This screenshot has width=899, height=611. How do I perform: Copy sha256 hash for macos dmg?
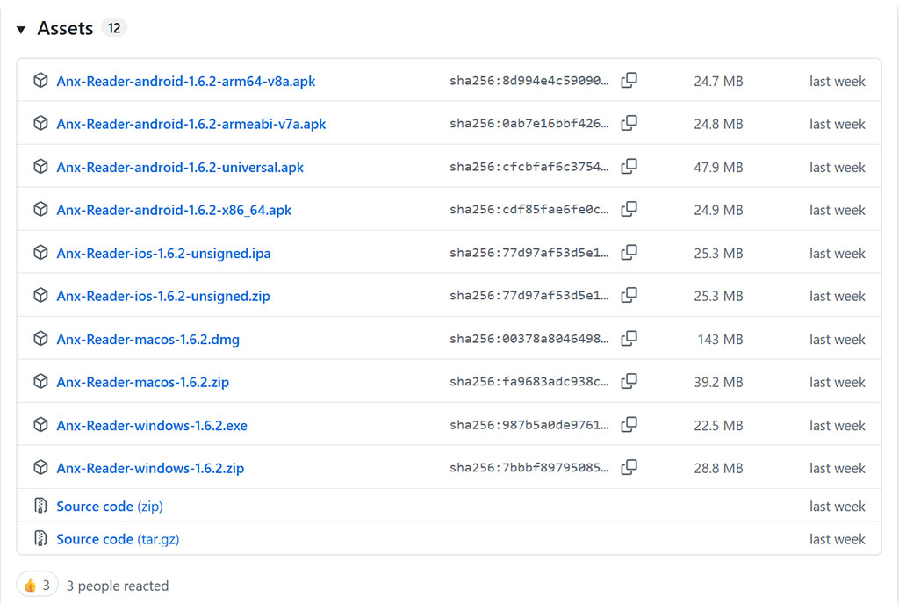point(629,338)
